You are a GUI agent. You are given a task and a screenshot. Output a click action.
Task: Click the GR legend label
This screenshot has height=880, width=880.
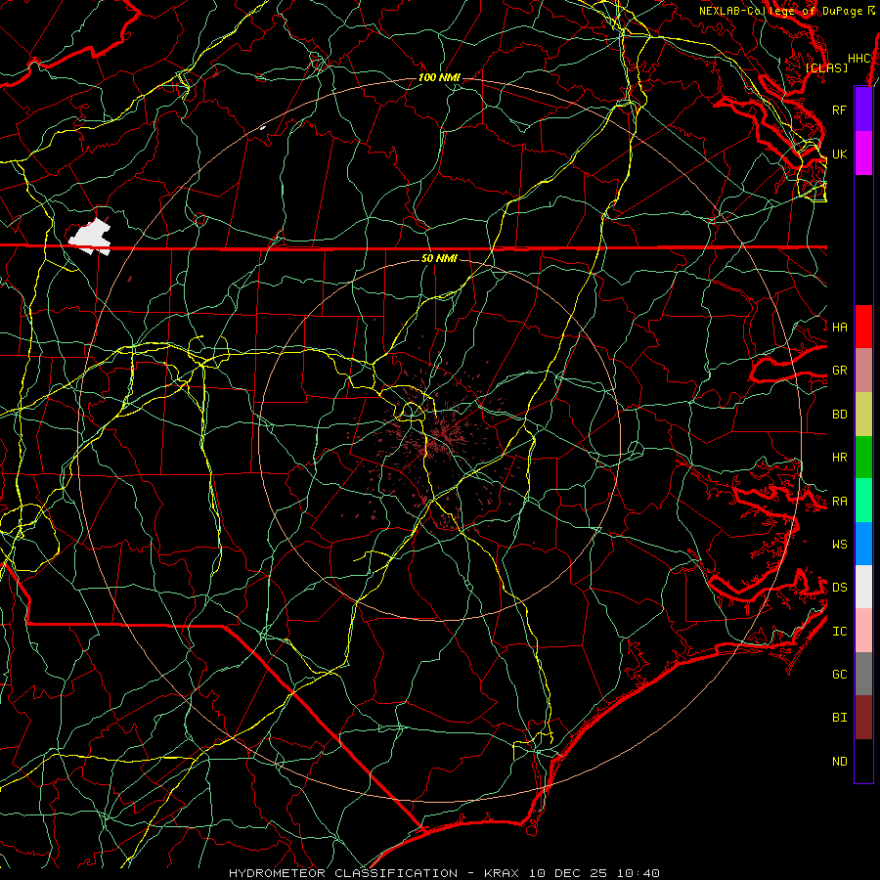click(x=840, y=371)
